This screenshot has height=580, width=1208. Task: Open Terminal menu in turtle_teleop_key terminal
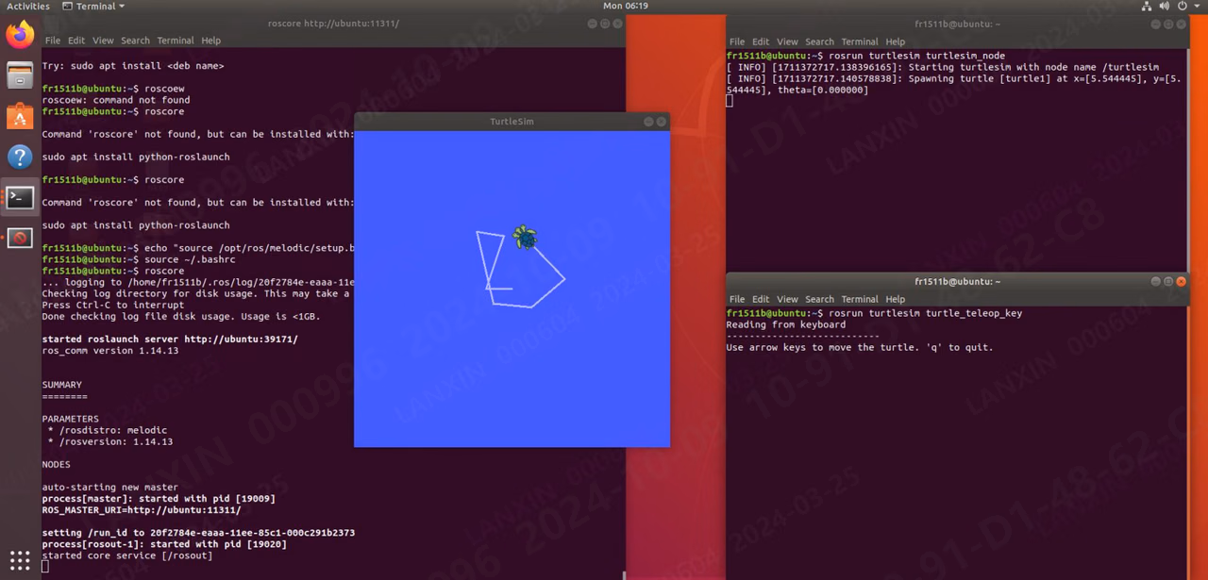pos(860,299)
